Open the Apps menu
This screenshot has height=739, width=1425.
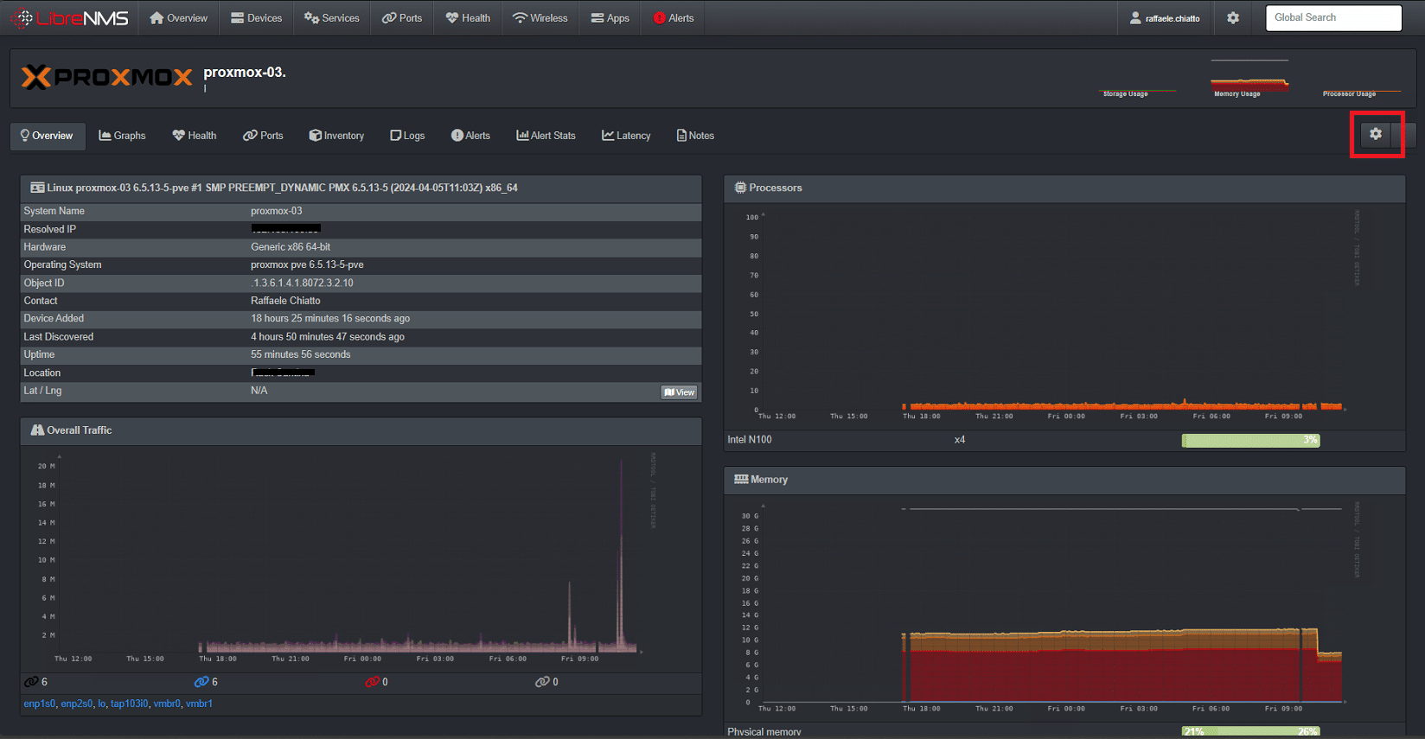pyautogui.click(x=610, y=18)
